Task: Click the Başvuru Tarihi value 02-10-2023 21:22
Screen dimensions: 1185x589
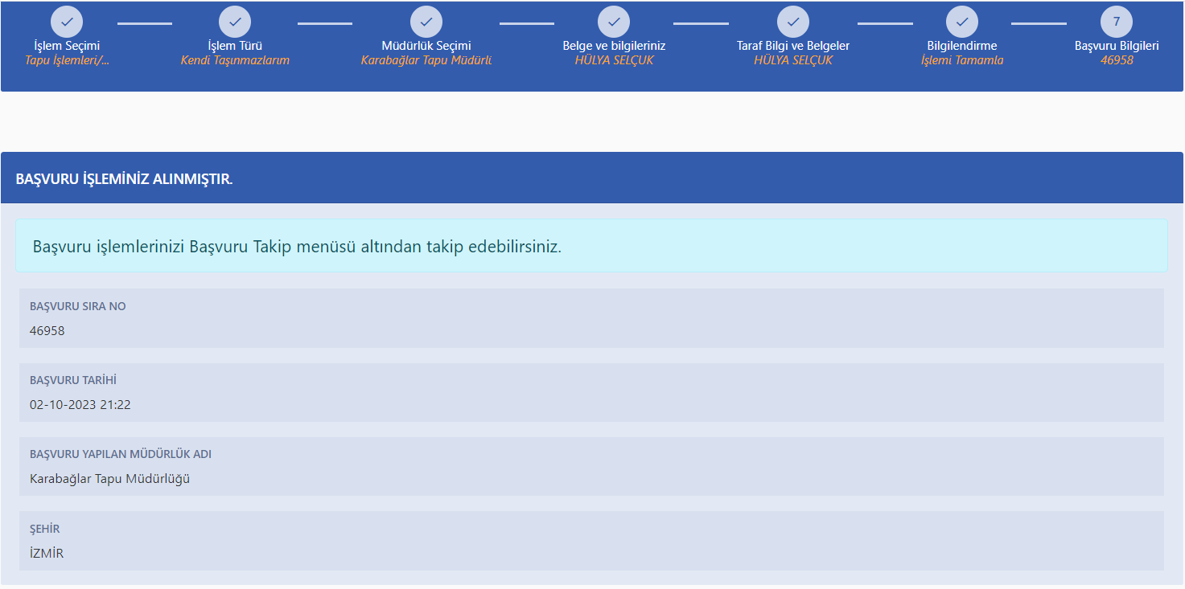Action: coord(80,405)
